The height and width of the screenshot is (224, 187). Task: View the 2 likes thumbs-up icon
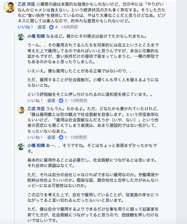click(61, 101)
